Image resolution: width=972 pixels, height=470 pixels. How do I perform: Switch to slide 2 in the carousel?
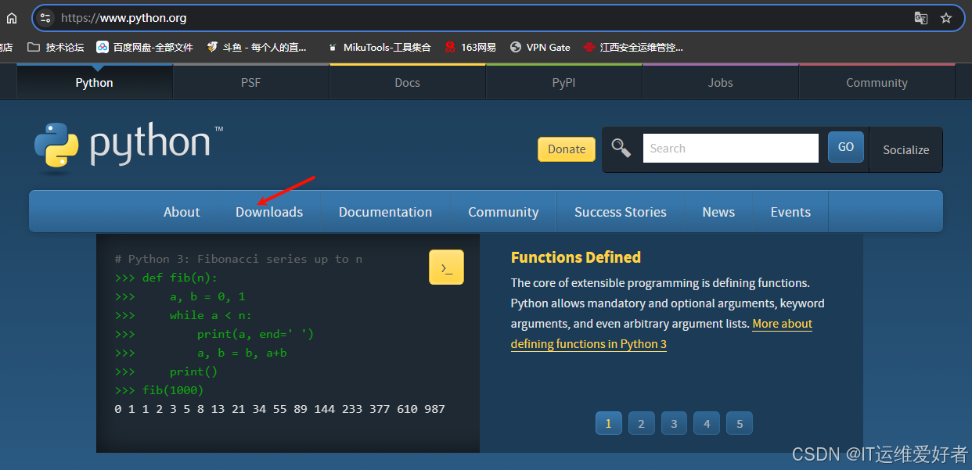[641, 424]
